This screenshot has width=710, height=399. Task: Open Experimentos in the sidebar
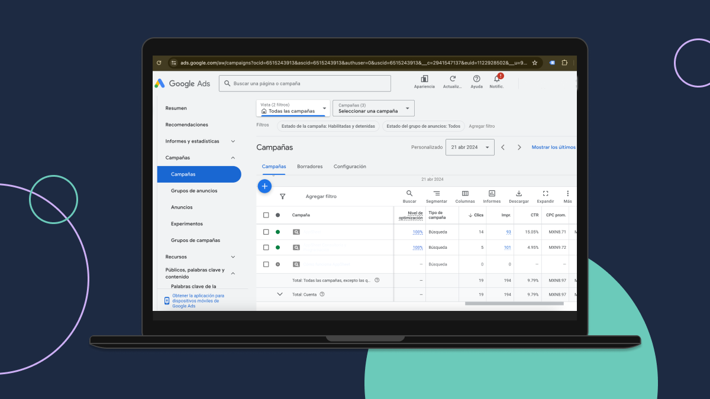coord(187,224)
